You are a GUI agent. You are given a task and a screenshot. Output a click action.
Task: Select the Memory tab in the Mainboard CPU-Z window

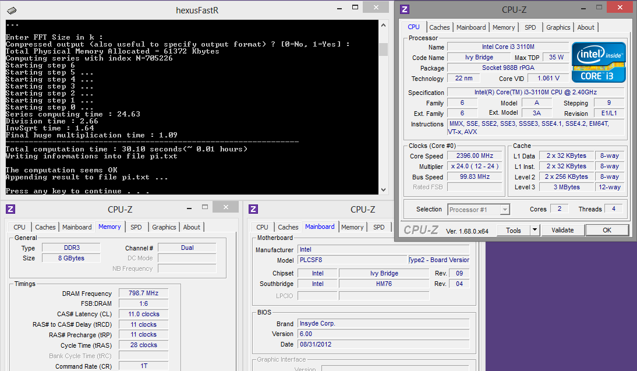click(x=352, y=227)
